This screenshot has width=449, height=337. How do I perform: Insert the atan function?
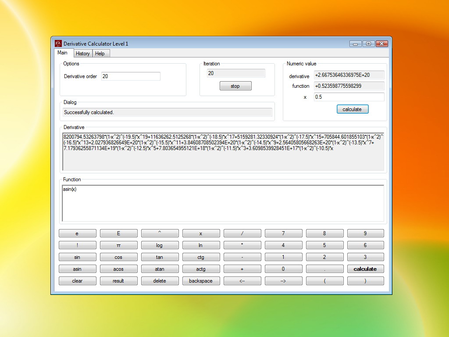coord(160,269)
